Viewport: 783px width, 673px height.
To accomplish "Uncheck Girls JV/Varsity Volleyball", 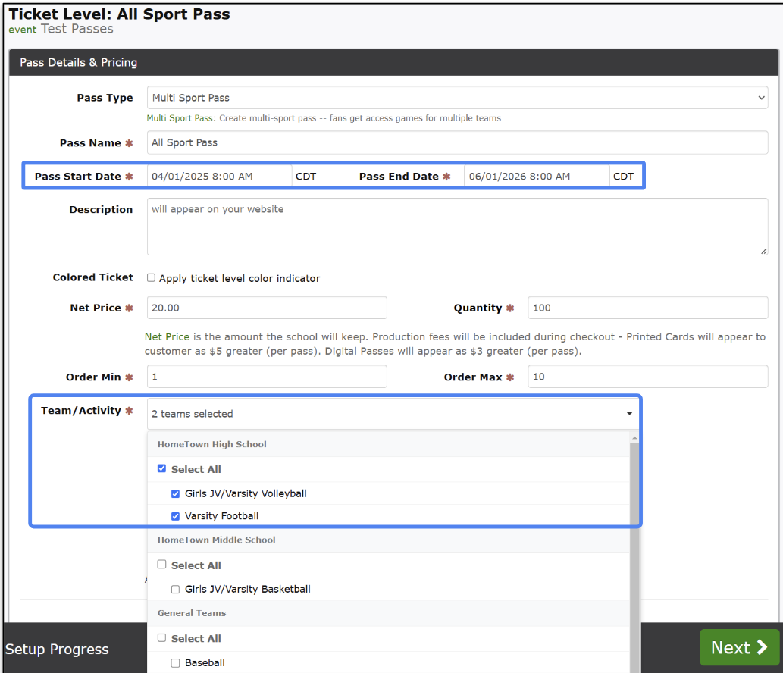I will (x=176, y=493).
